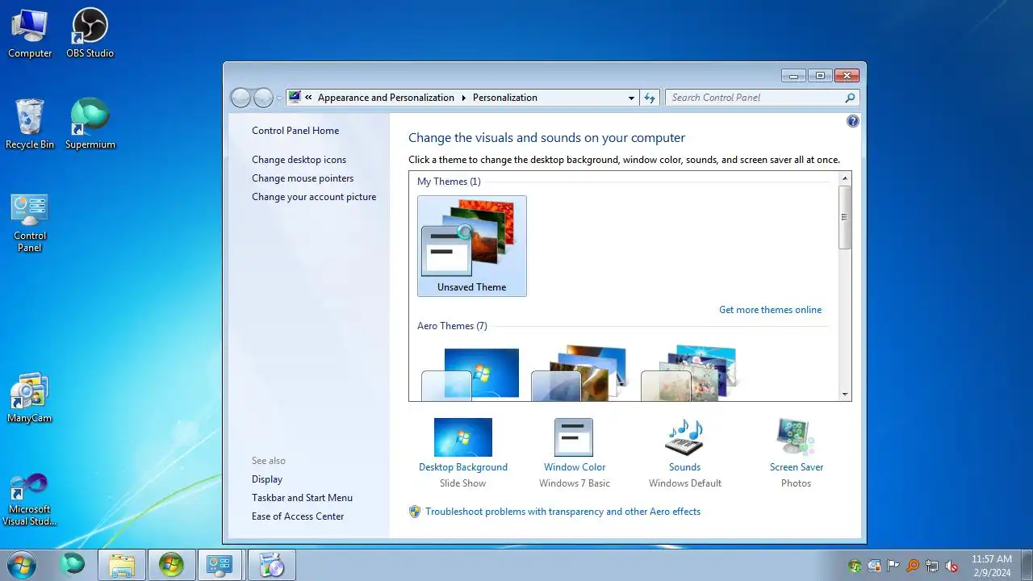This screenshot has width=1033, height=581.
Task: Open recent pages dropdown beside Forward
Action: click(280, 98)
